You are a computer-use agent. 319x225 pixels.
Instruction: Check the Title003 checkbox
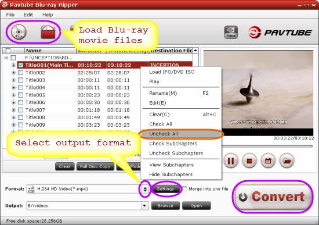(x=20, y=80)
